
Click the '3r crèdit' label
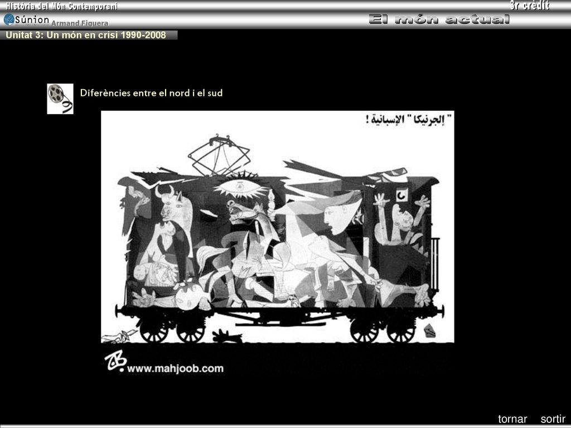(529, 5)
